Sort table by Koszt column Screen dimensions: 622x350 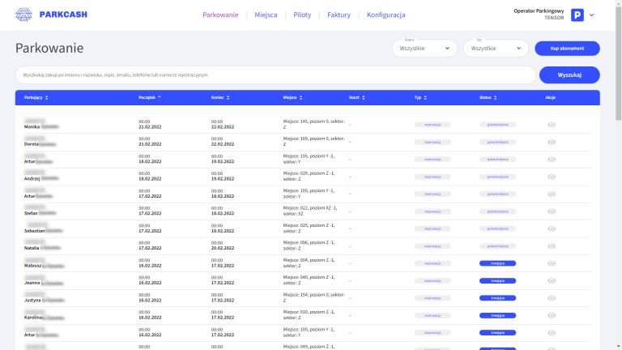click(x=356, y=97)
